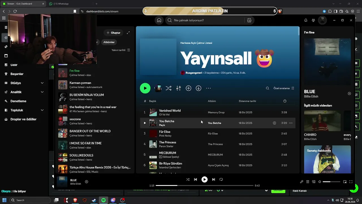Open the Spotify friends activity icon
Image resolution: width=362 pixels, height=204 pixels.
tap(313, 20)
